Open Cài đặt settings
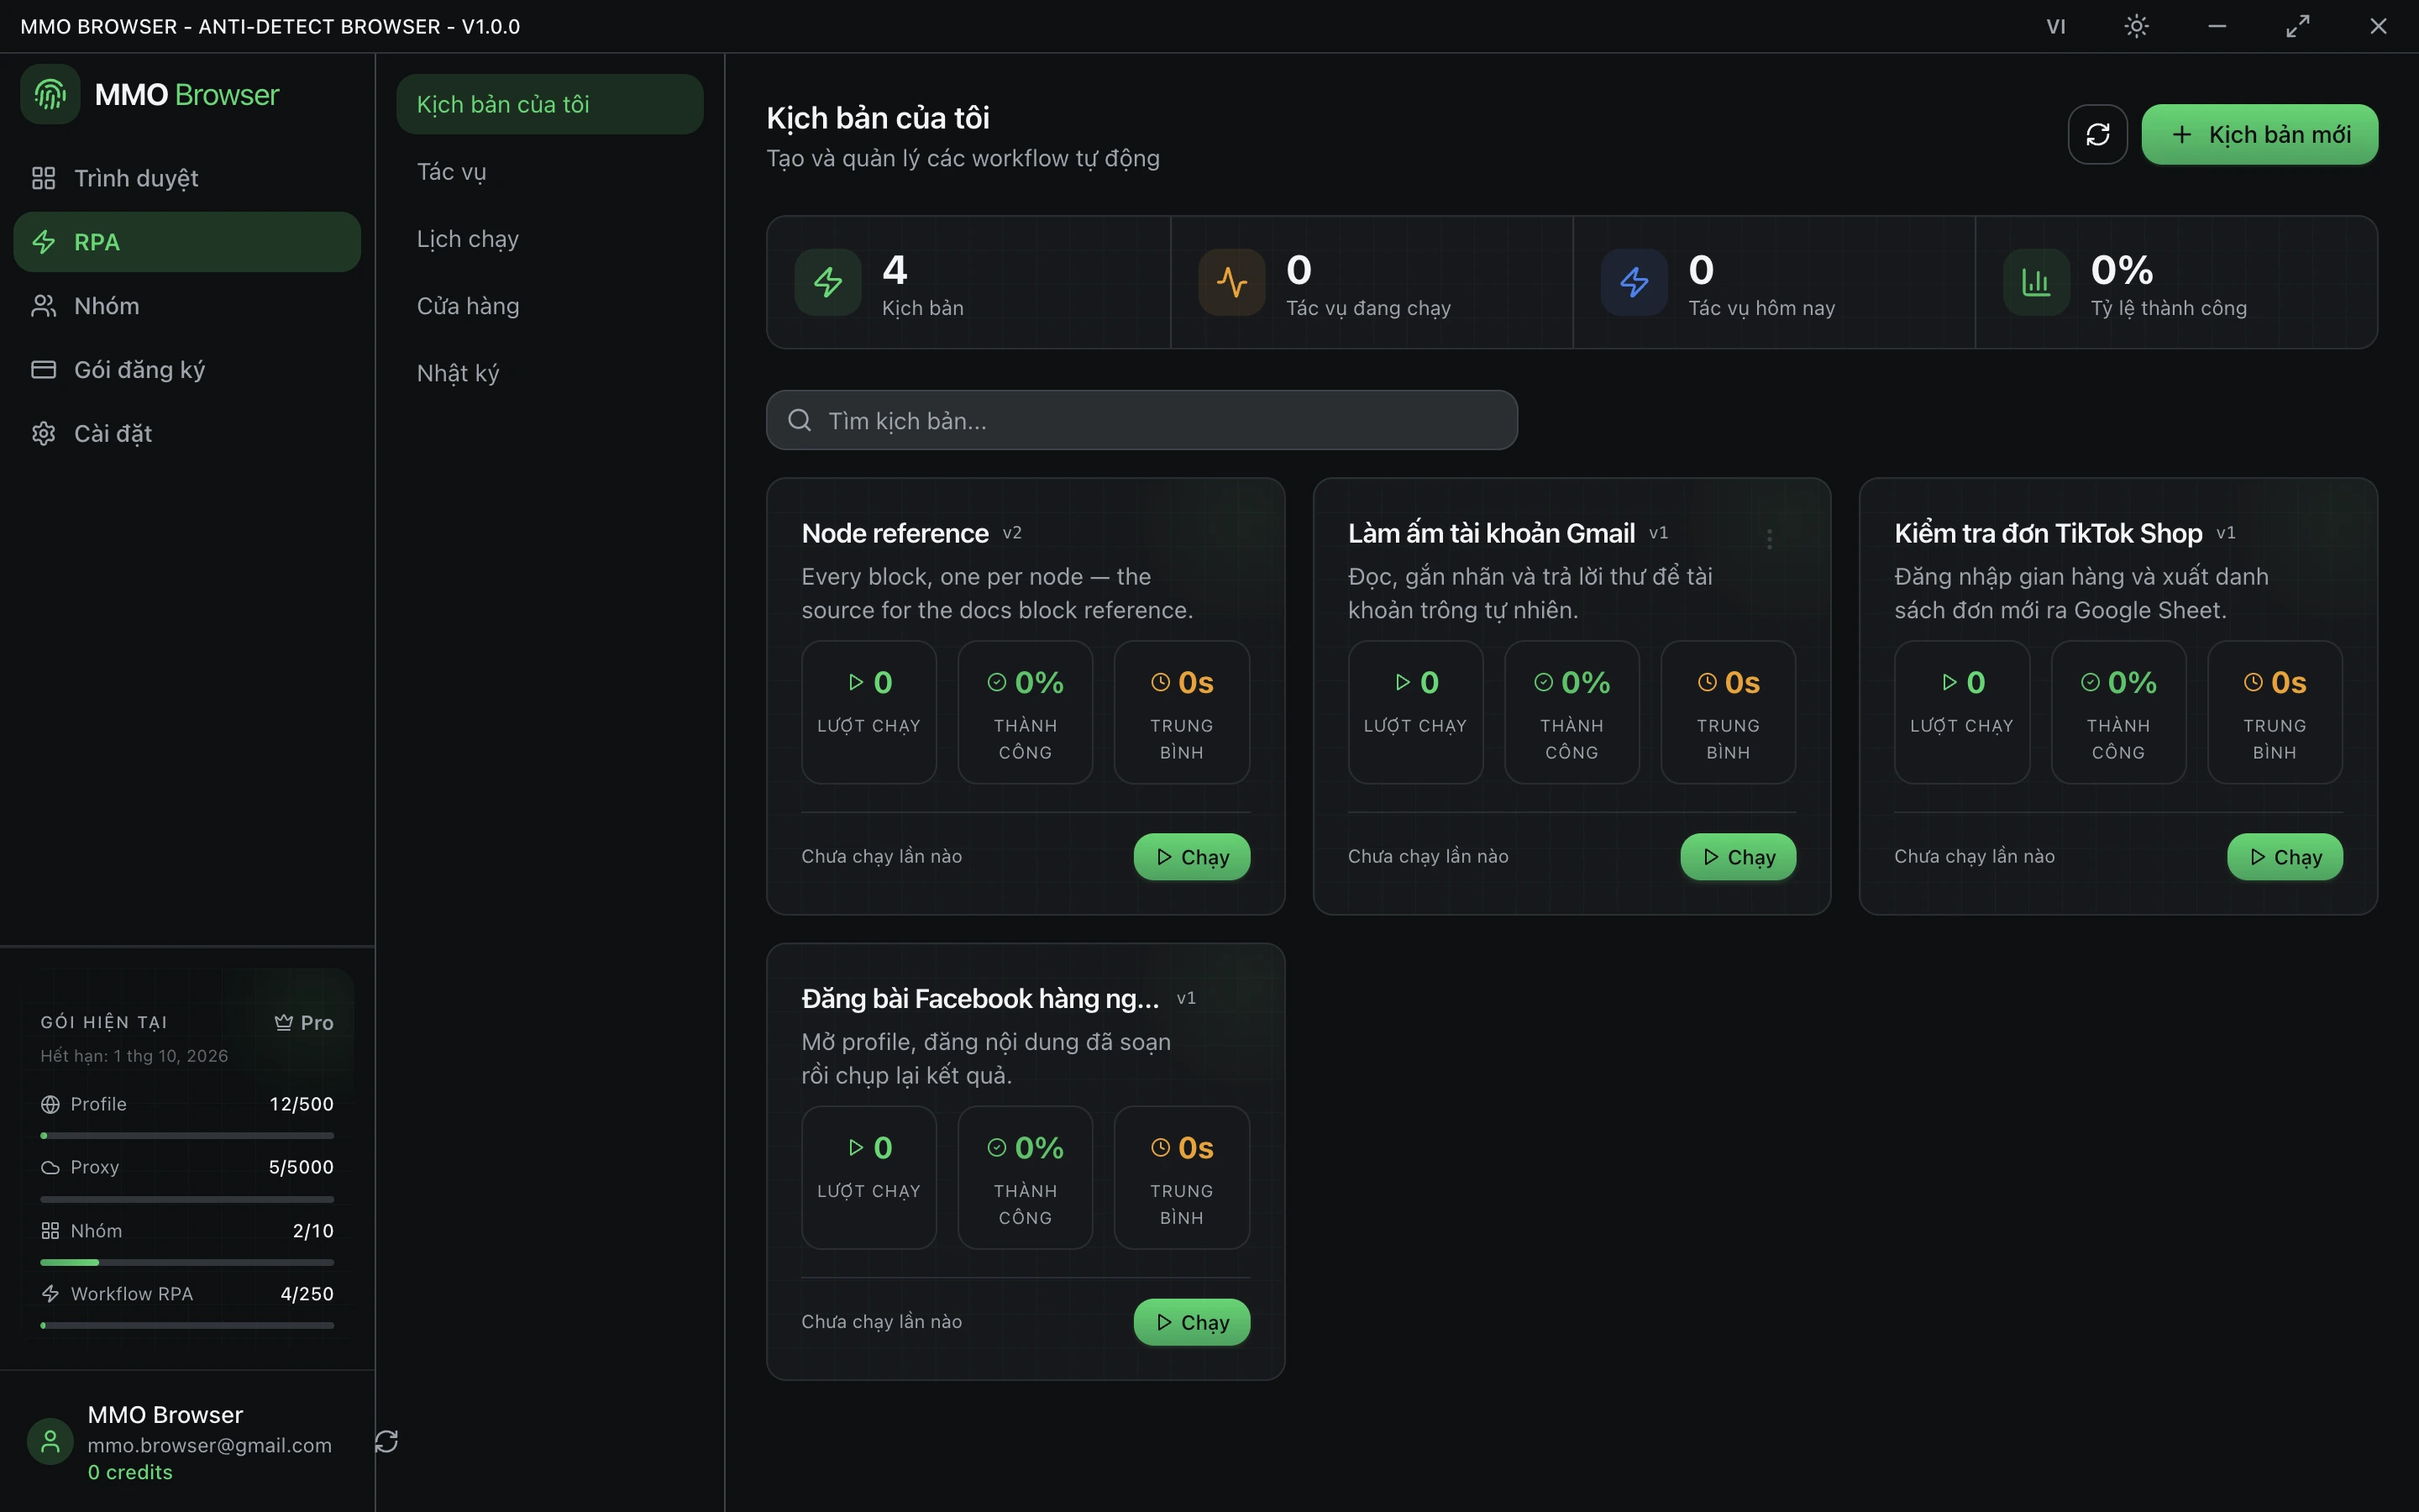The height and width of the screenshot is (1512, 2419). pos(187,434)
